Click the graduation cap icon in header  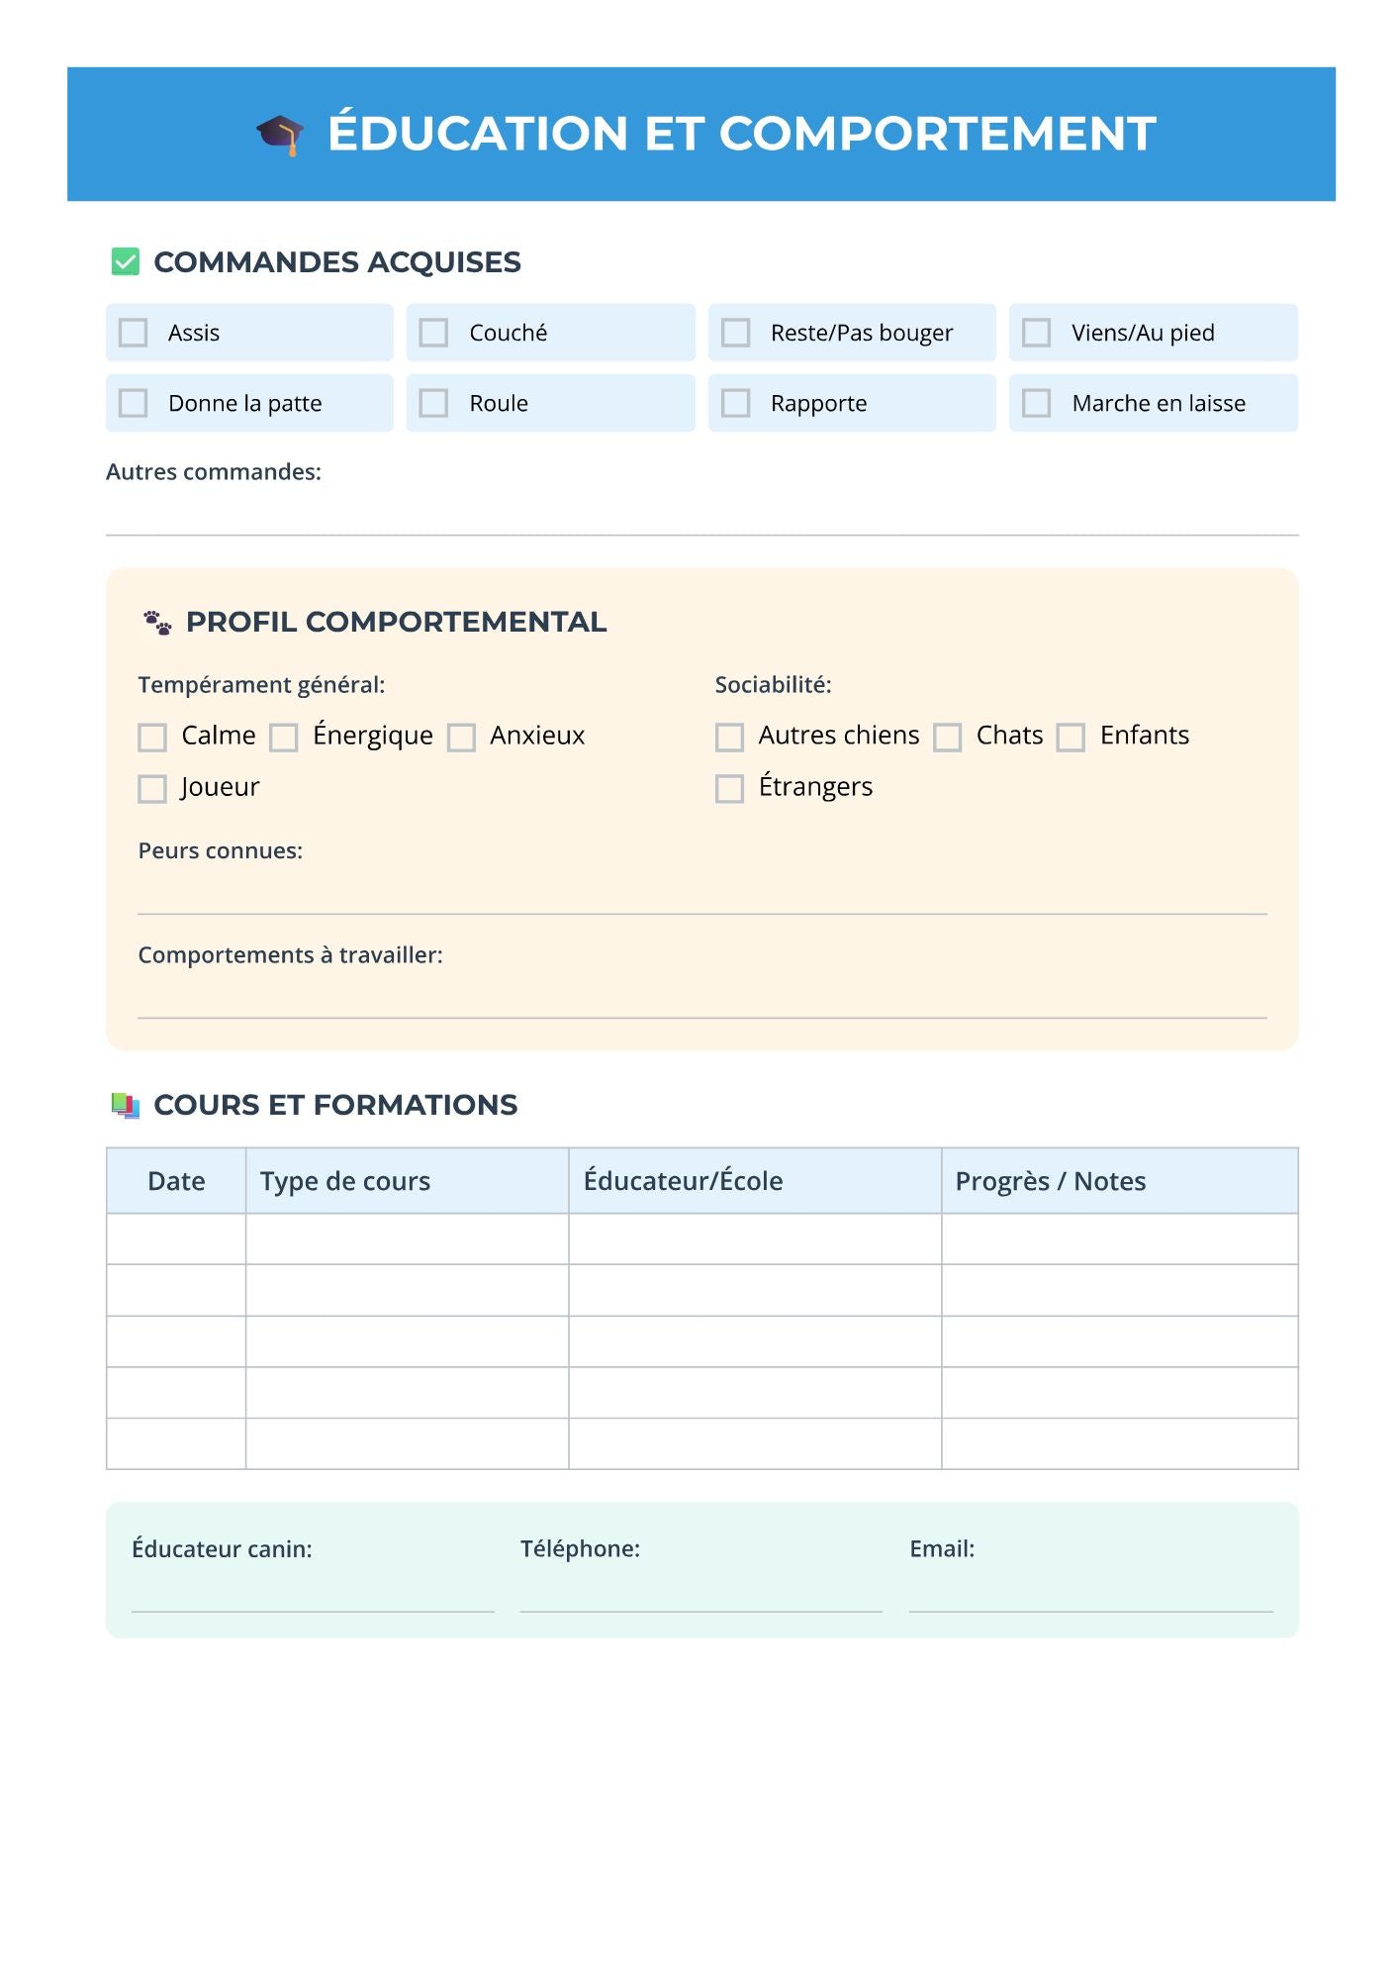[280, 135]
